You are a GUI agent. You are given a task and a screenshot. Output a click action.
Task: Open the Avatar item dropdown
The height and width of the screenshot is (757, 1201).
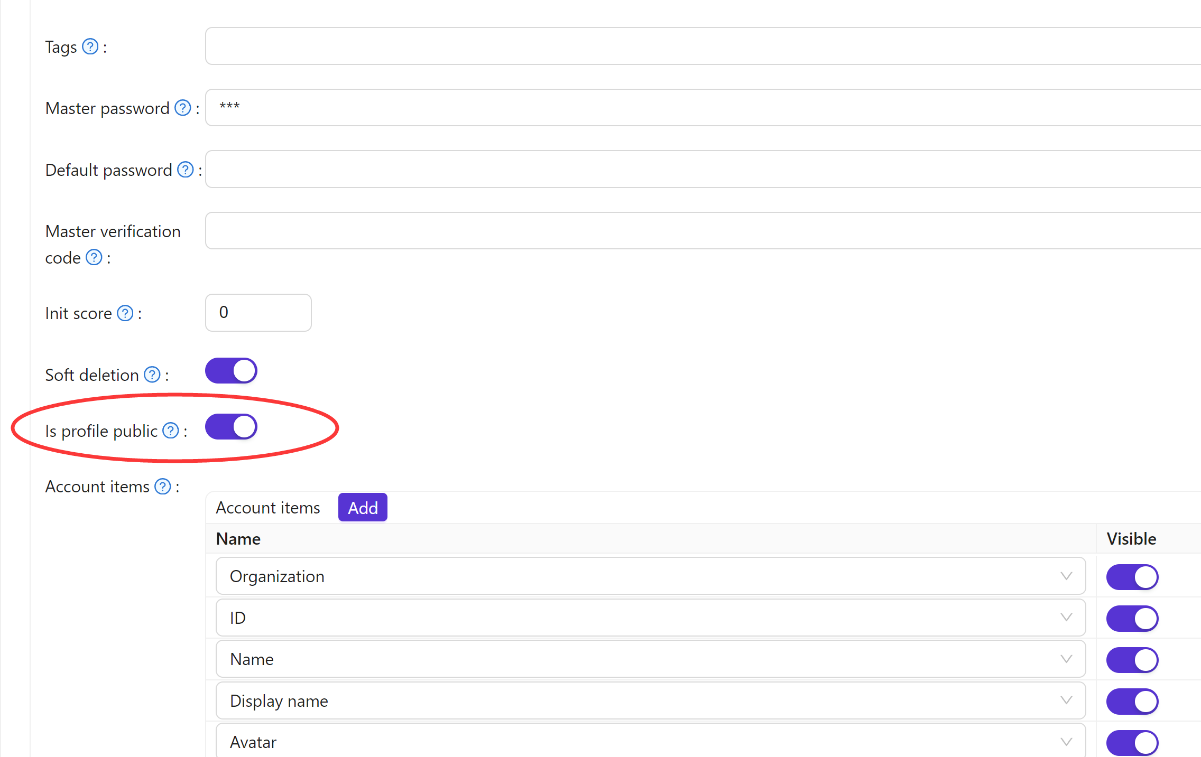651,742
